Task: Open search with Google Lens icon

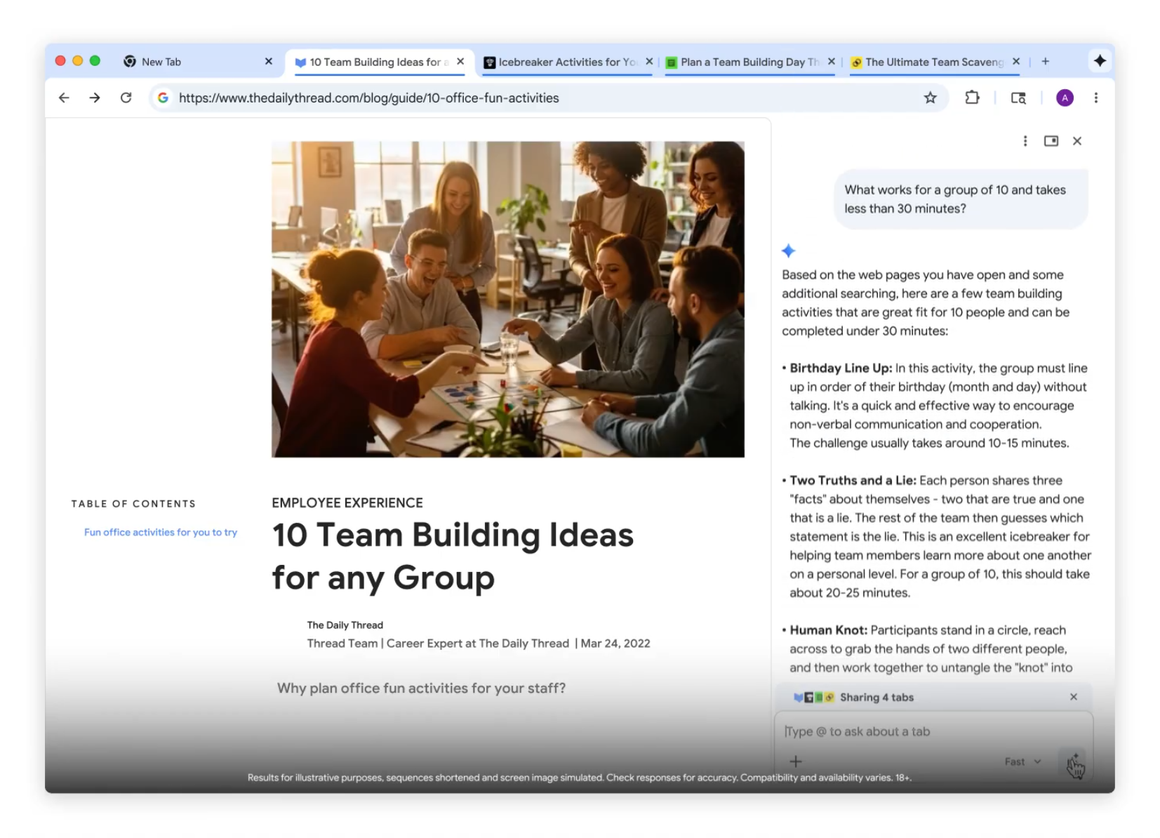Action: [1018, 98]
